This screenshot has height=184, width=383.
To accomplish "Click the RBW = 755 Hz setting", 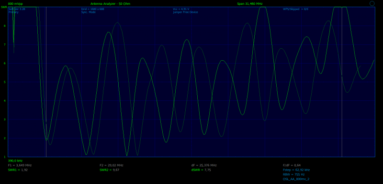I will (x=293, y=174).
